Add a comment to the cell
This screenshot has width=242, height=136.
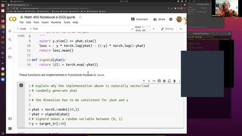[x=159, y=81]
